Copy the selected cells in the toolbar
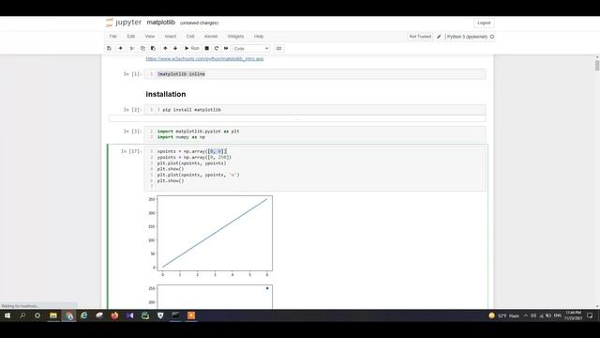 tap(142, 48)
